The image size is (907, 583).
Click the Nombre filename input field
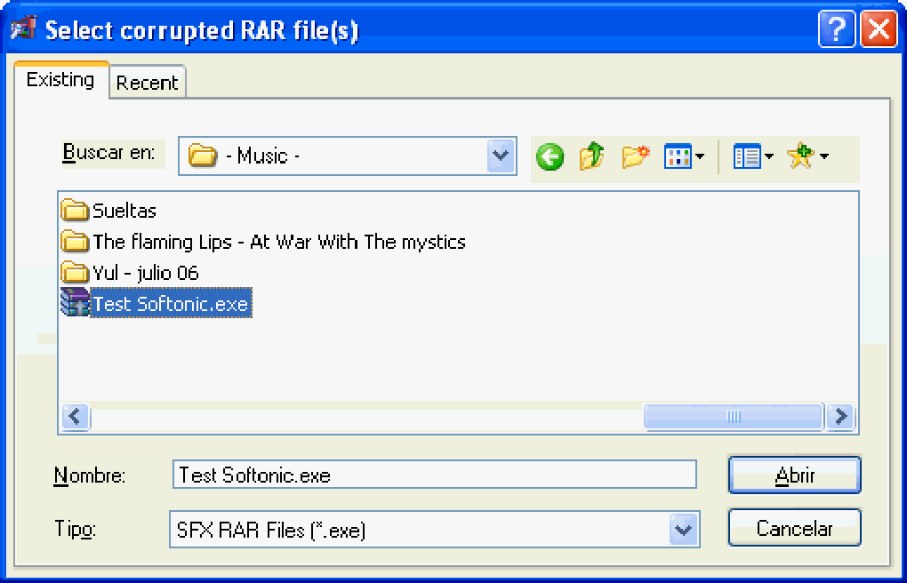point(435,475)
